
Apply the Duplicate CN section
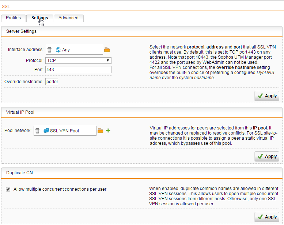(x=266, y=217)
